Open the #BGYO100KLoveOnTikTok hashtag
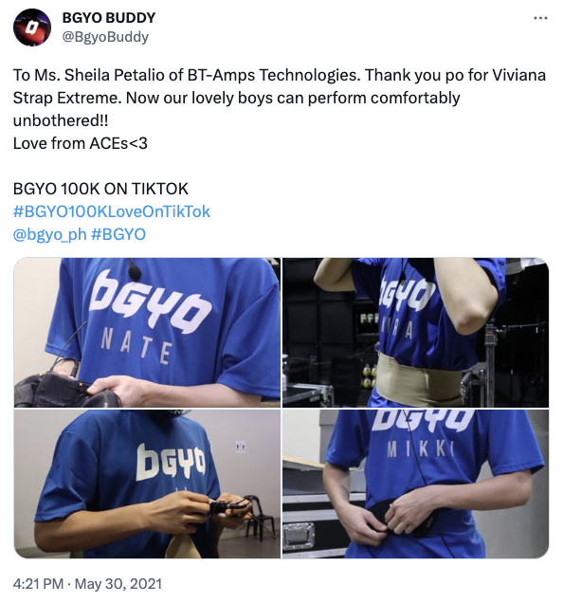This screenshot has width=563, height=603. point(112,211)
